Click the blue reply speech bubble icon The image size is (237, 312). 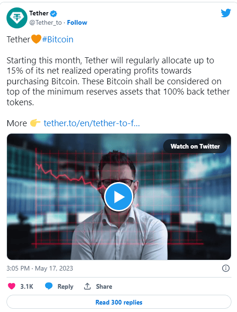coord(49,286)
